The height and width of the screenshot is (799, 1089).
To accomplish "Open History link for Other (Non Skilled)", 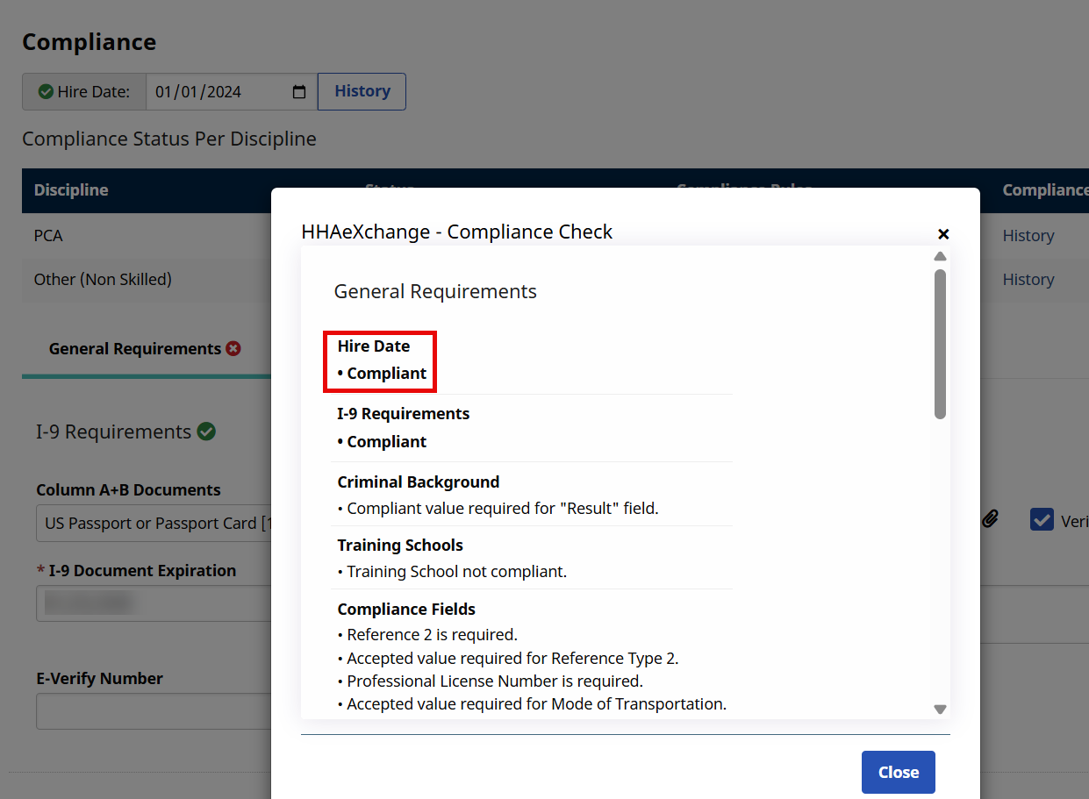I will [1028, 280].
